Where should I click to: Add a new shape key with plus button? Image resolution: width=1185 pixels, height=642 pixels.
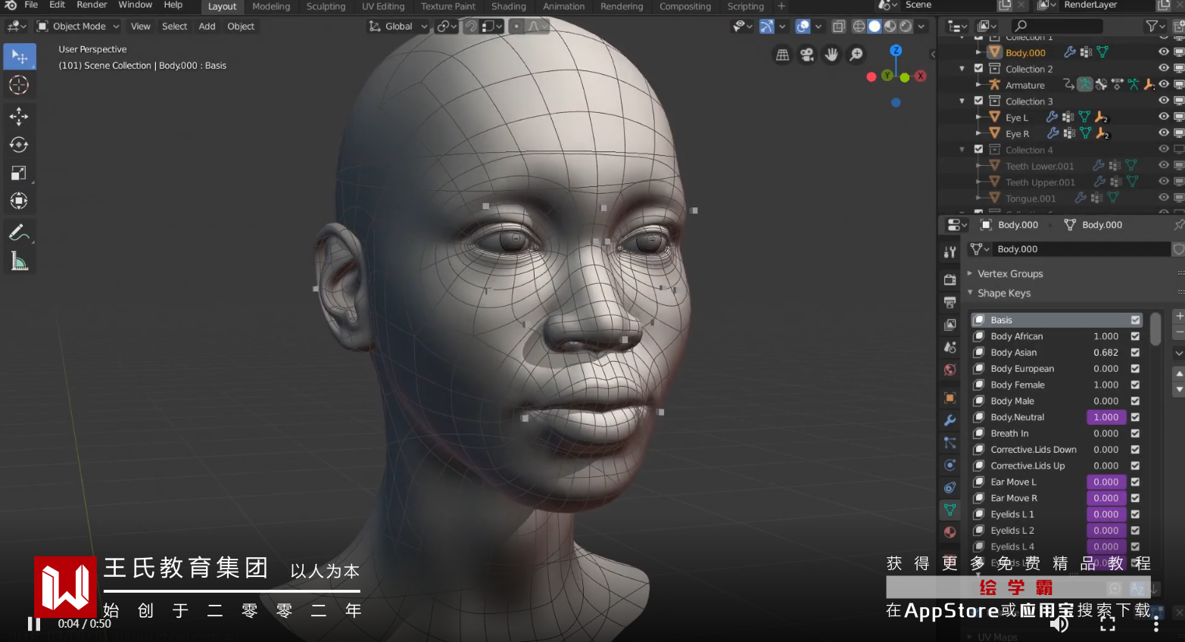tap(1179, 316)
